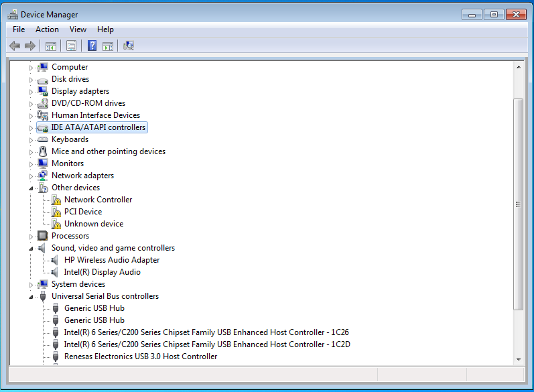
Task: Collapse the Other devices node
Action: pos(31,188)
